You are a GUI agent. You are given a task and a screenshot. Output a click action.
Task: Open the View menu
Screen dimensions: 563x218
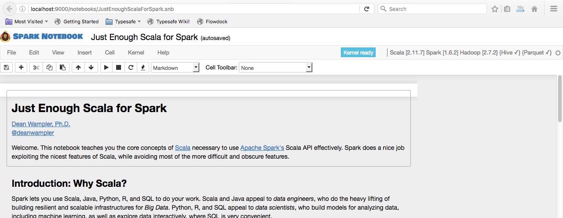click(x=58, y=52)
